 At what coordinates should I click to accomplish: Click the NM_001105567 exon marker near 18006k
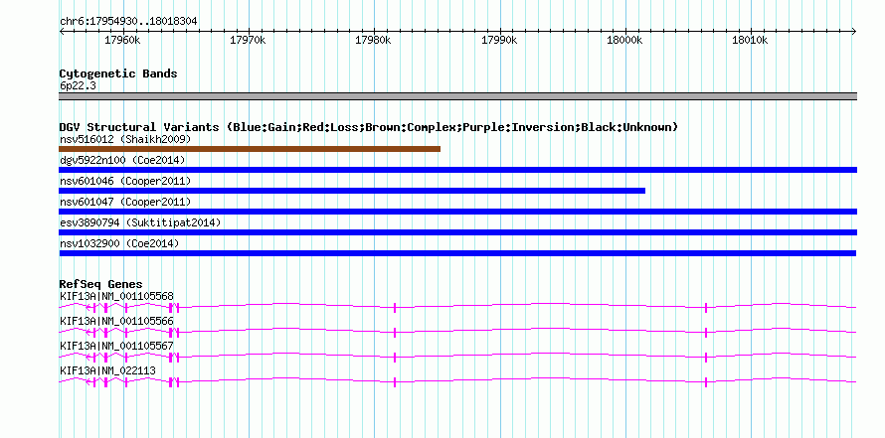706,357
